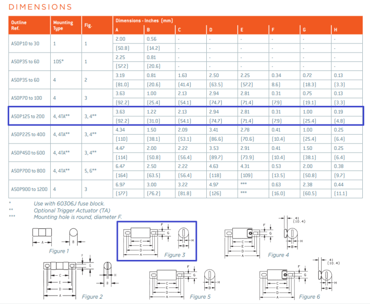Image resolution: width=370 pixels, height=304 pixels.
Task: Select the 'A50P70 to 100' row label
Action: (x=26, y=98)
